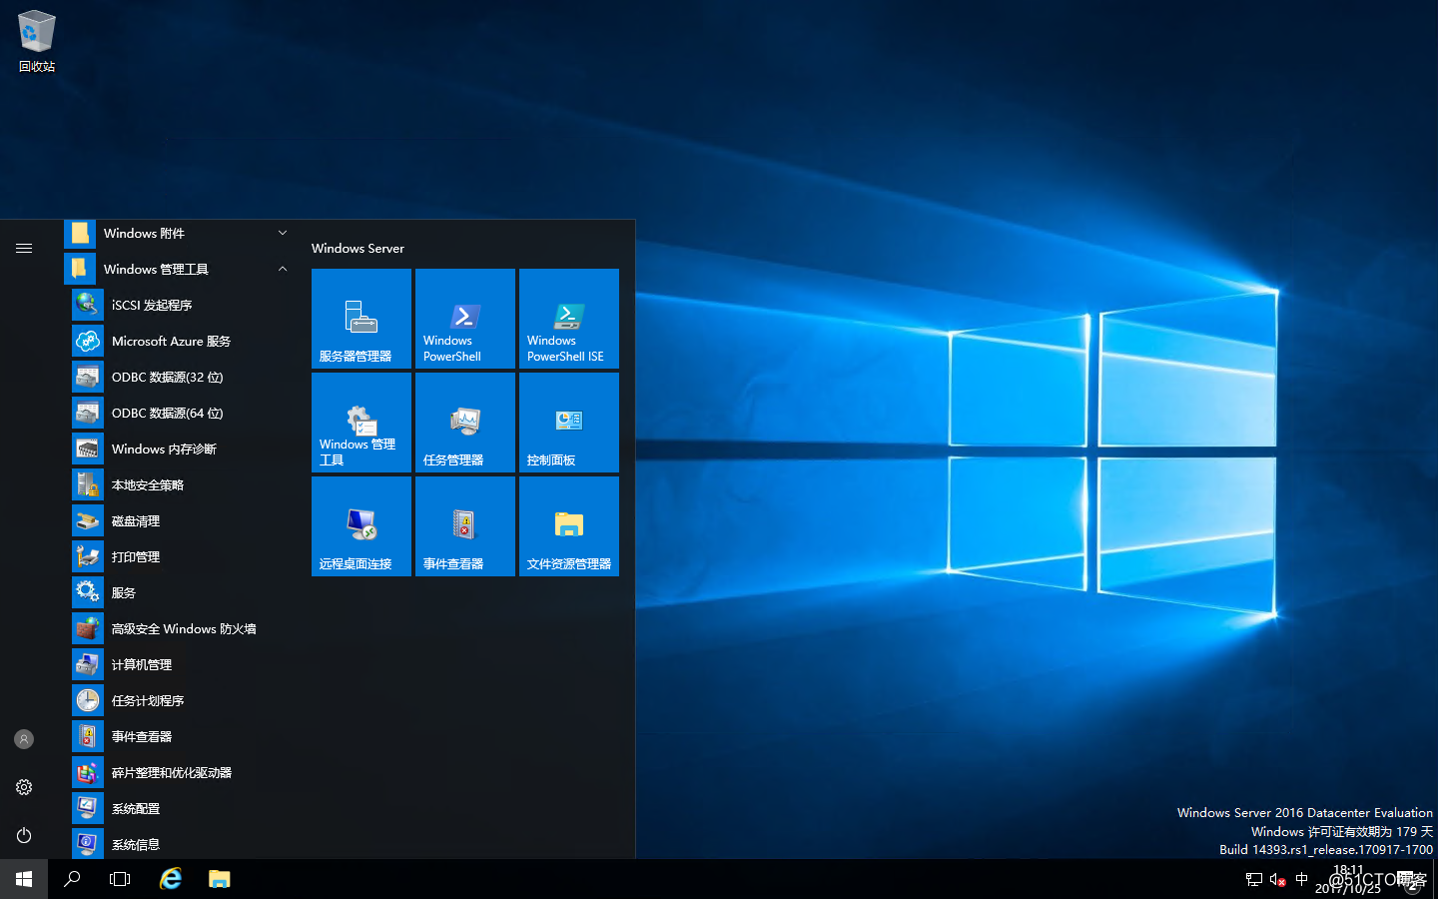Launch the Windows PowerShell tile
The width and height of the screenshot is (1438, 899).
[465, 319]
